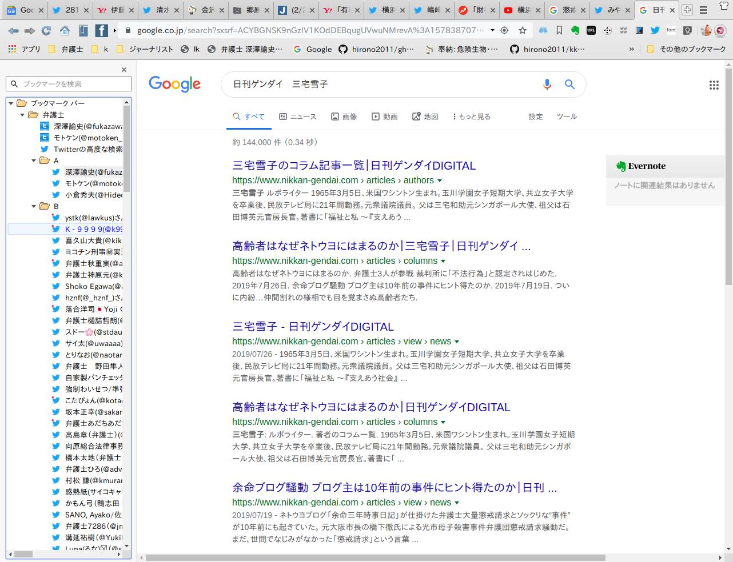Image resolution: width=733 pixels, height=562 pixels.
Task: Select Twitterの高度な検索 bookmark in tree
Action: 81,149
